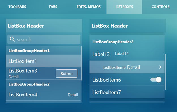Select ListBoxItem7 in the right list

[127, 92]
